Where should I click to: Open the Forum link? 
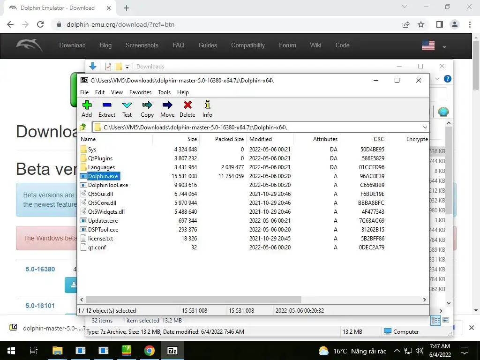click(287, 45)
